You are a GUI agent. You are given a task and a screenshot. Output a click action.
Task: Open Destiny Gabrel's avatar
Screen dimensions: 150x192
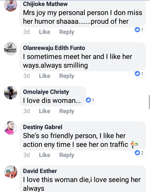[x=11, y=128]
